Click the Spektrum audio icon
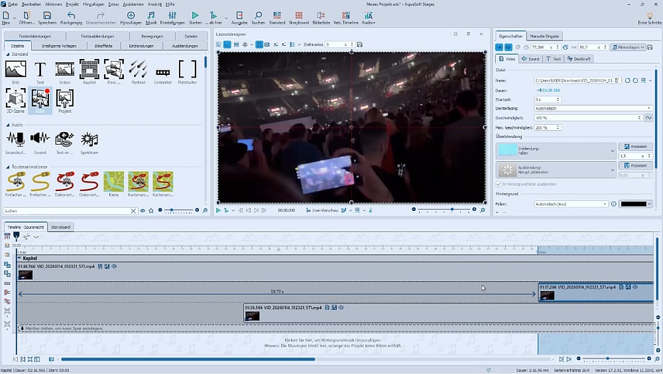 pyautogui.click(x=90, y=139)
